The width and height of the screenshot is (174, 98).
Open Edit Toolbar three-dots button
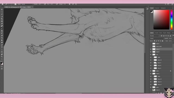pyautogui.click(x=2, y=59)
